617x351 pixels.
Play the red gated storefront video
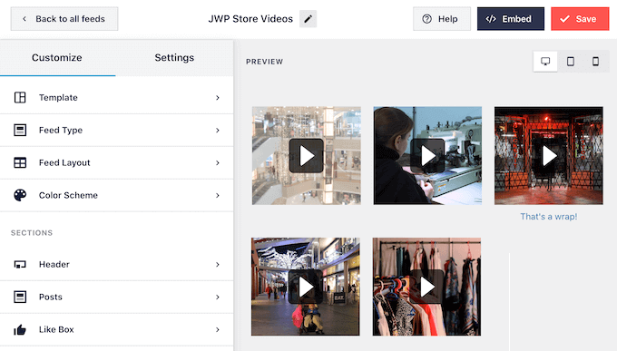point(549,156)
